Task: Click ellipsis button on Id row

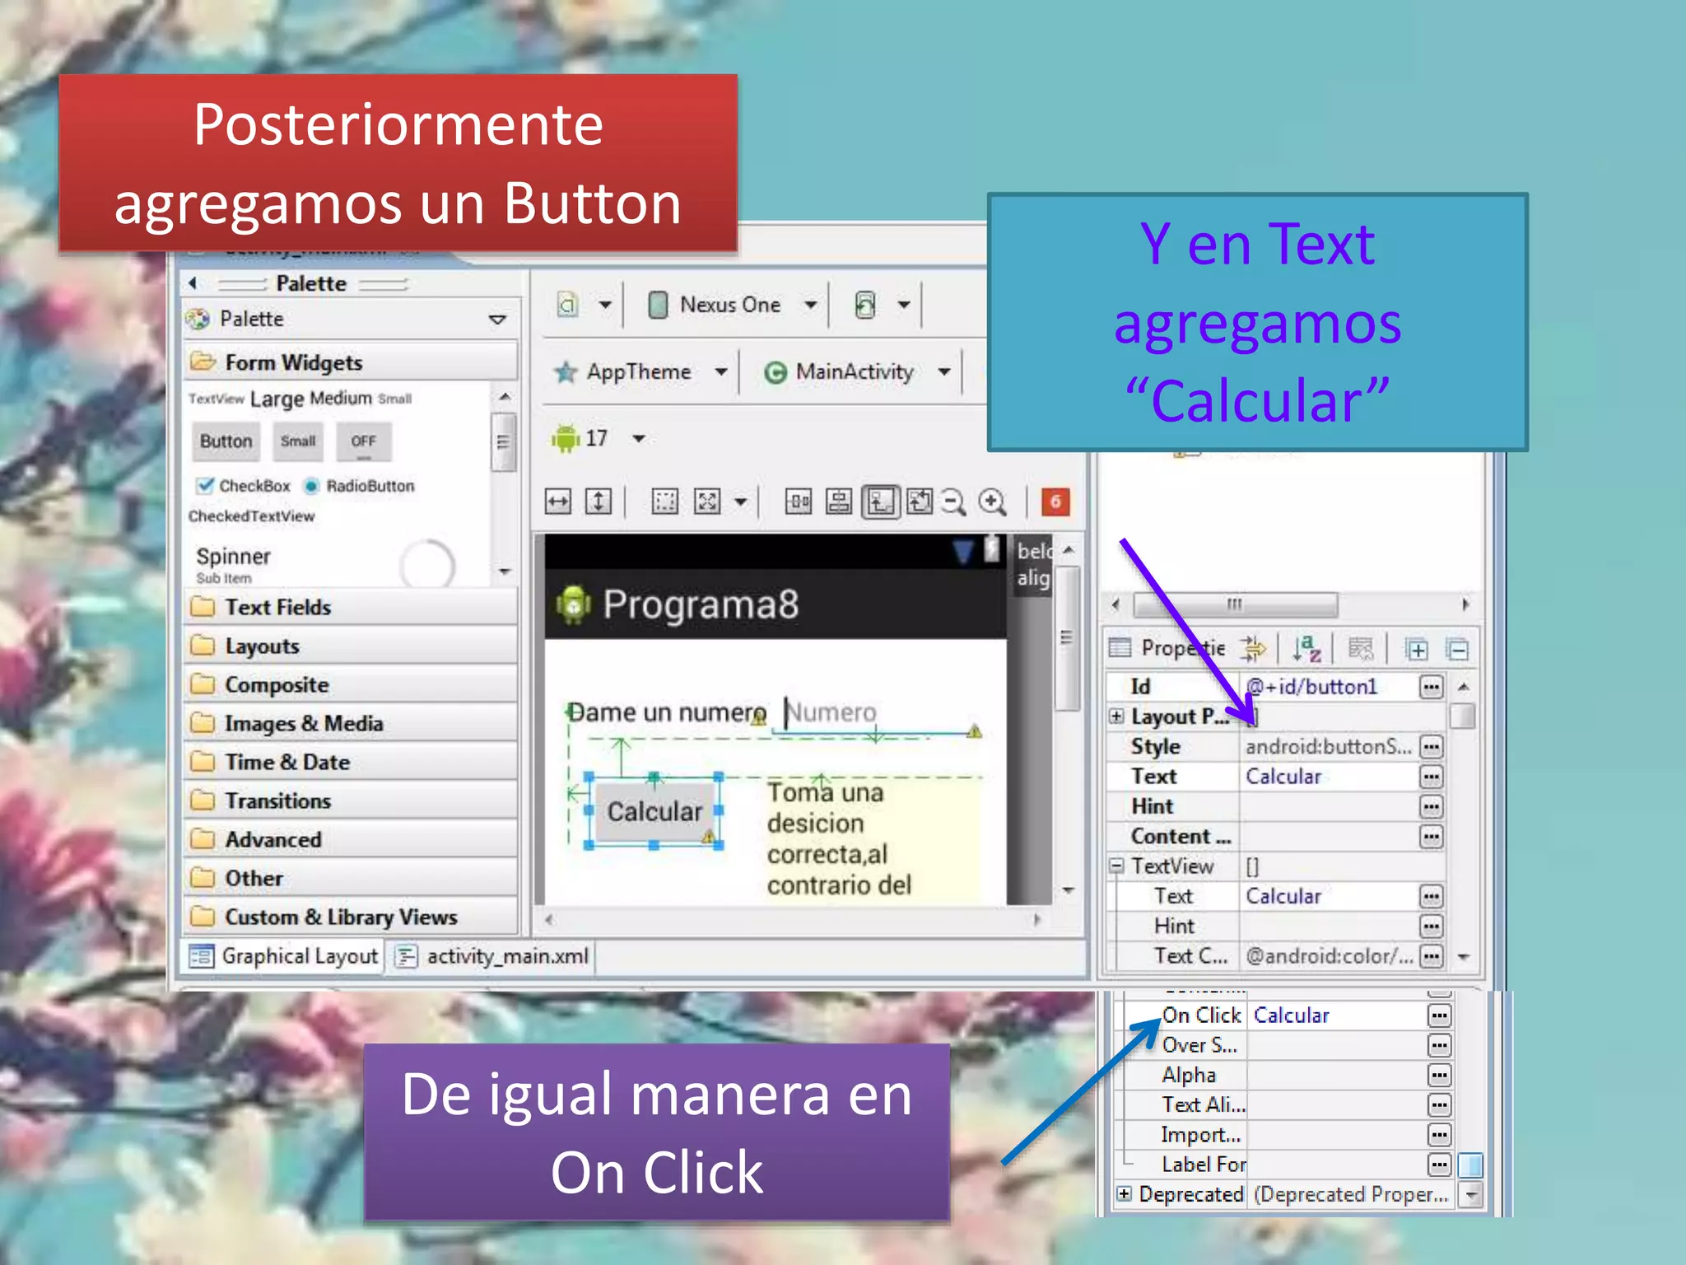Action: coord(1432,687)
